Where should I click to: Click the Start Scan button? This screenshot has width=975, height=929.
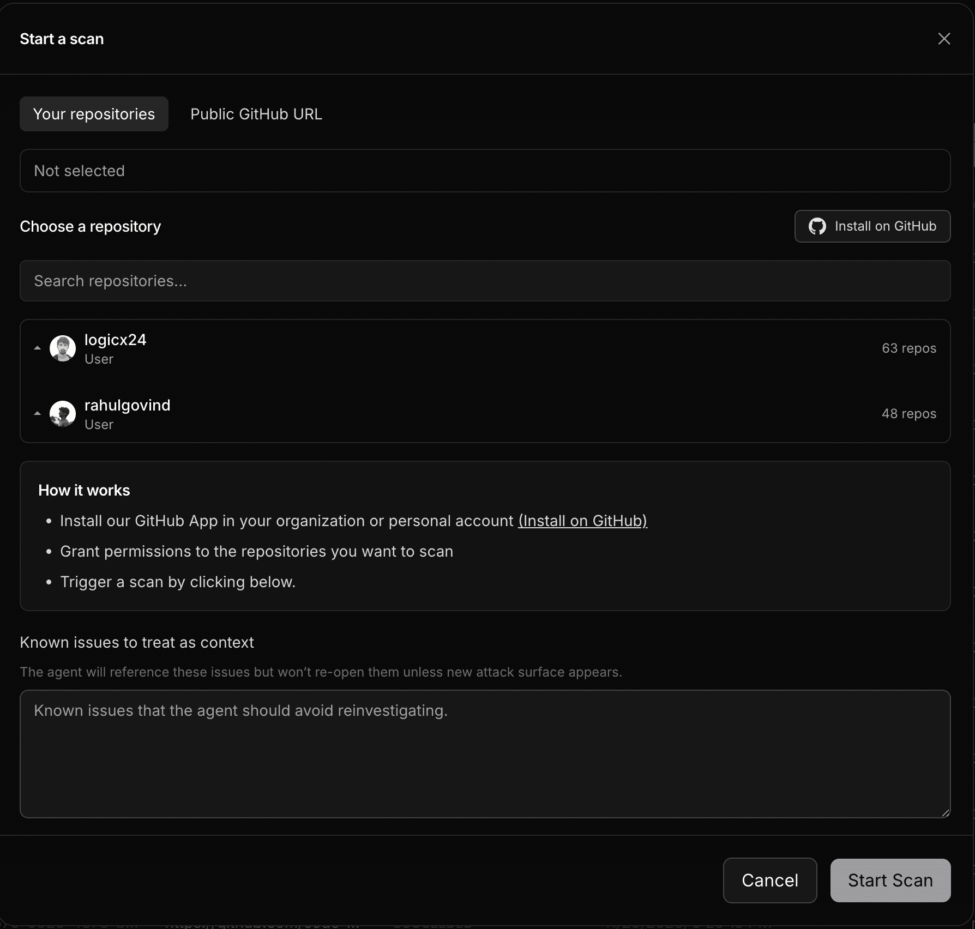tap(889, 880)
